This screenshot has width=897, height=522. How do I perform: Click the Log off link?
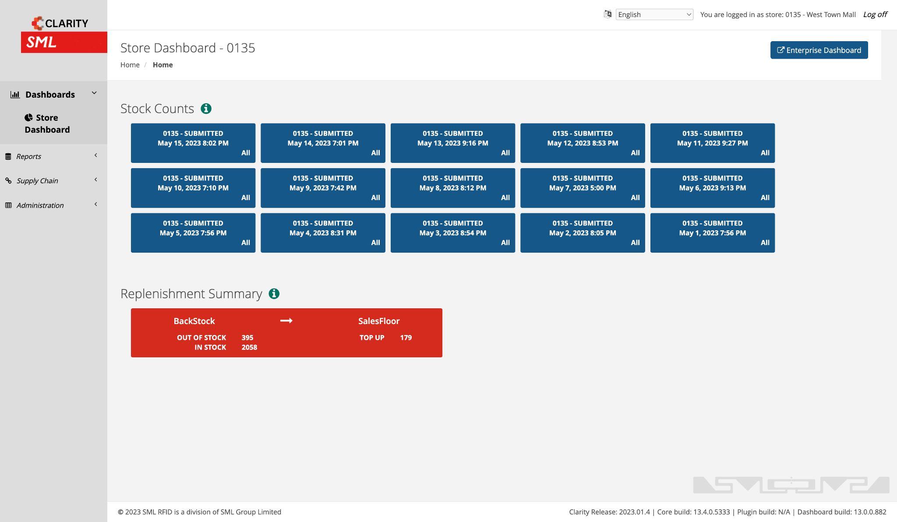tap(875, 14)
